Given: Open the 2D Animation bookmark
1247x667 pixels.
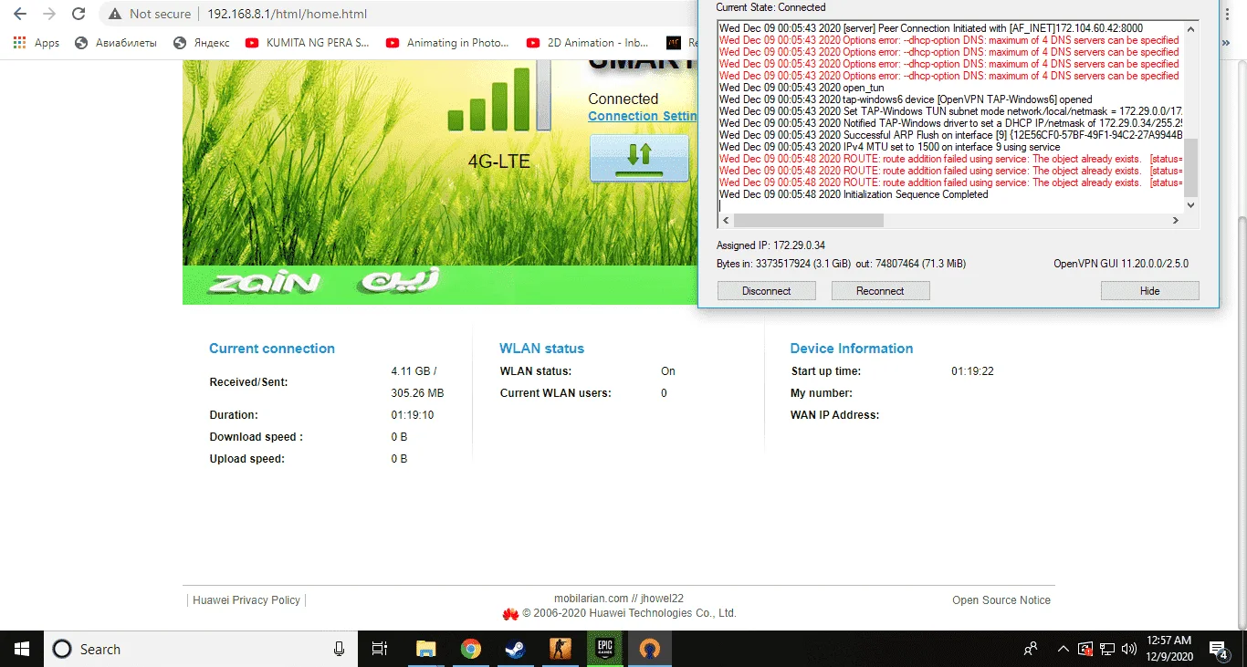Looking at the screenshot, I should 588,43.
